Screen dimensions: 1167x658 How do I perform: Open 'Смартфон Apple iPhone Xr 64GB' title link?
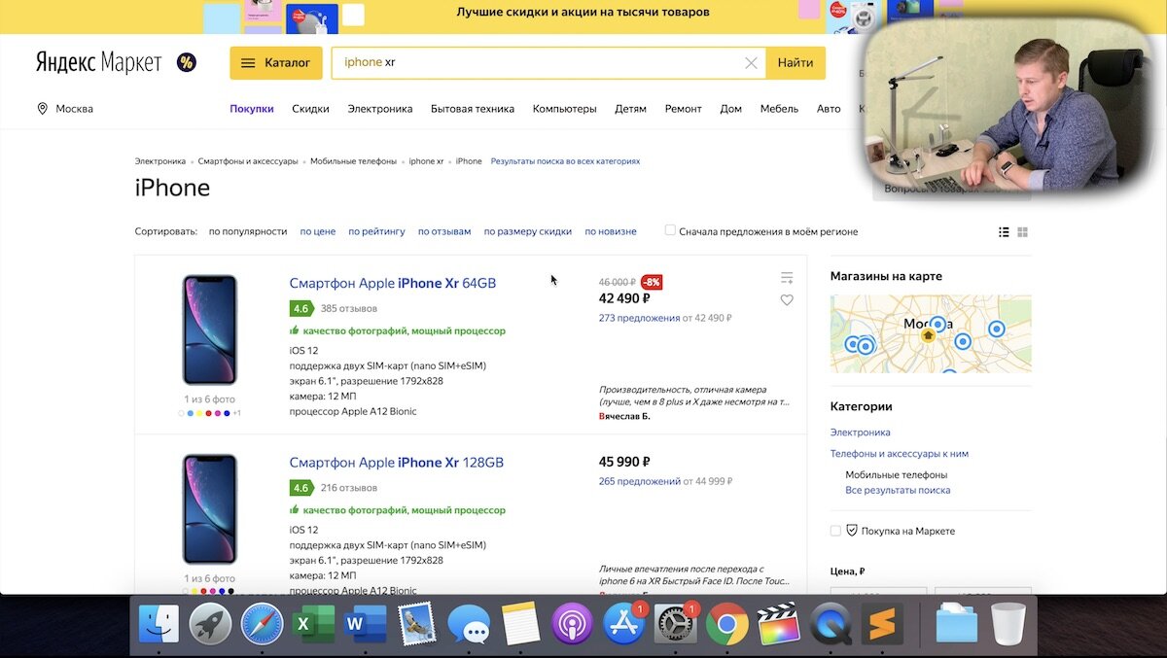(x=393, y=284)
